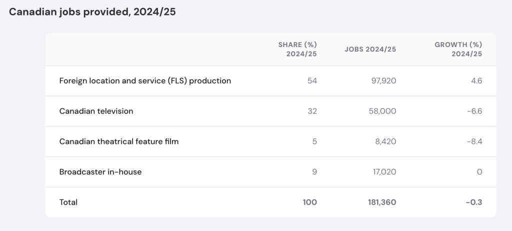512x231 pixels.
Task: Select the 'Jobs 2024/25' column header
Action: pos(370,49)
